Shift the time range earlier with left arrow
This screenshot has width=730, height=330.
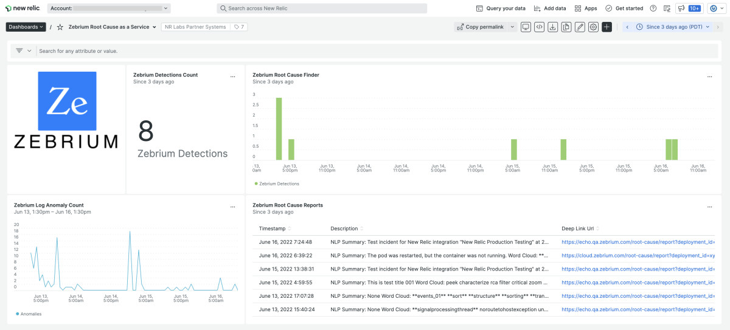[627, 27]
